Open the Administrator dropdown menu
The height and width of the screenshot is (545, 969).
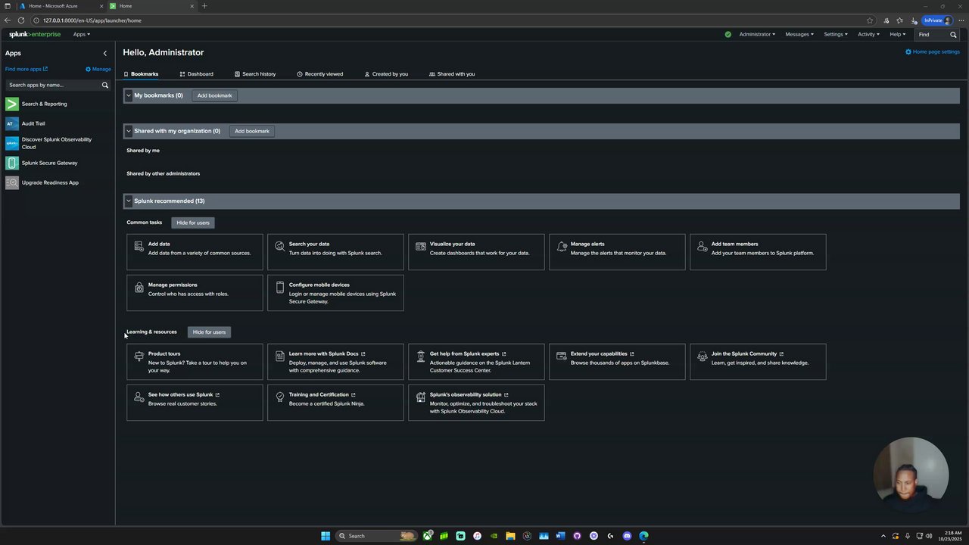757,35
